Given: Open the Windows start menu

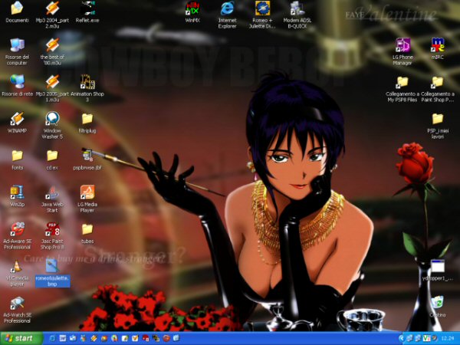Looking at the screenshot, I should tap(21, 338).
